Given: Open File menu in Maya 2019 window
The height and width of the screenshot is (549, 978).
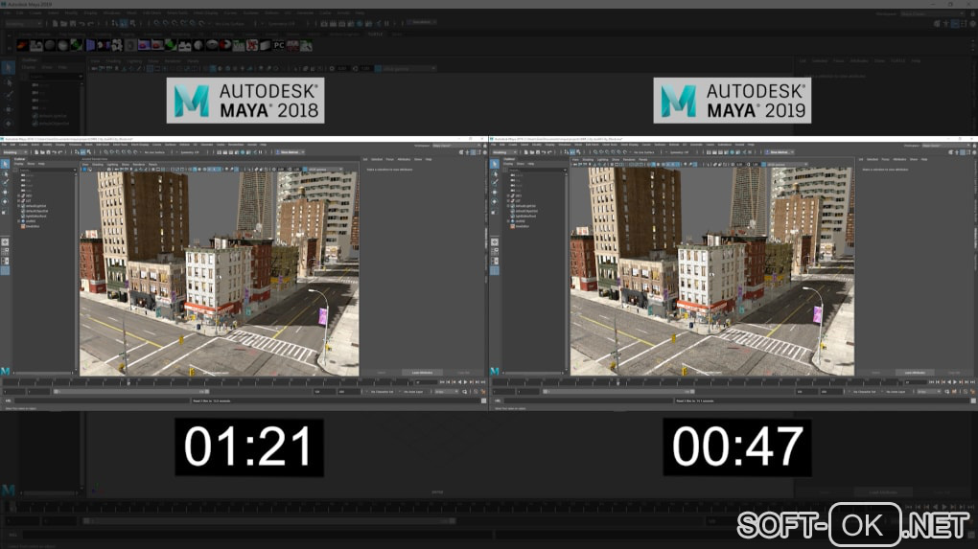Looking at the screenshot, I should click(x=494, y=145).
